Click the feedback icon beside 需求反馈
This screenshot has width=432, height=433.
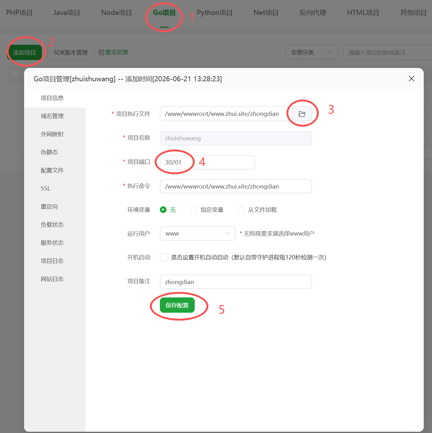tap(101, 52)
